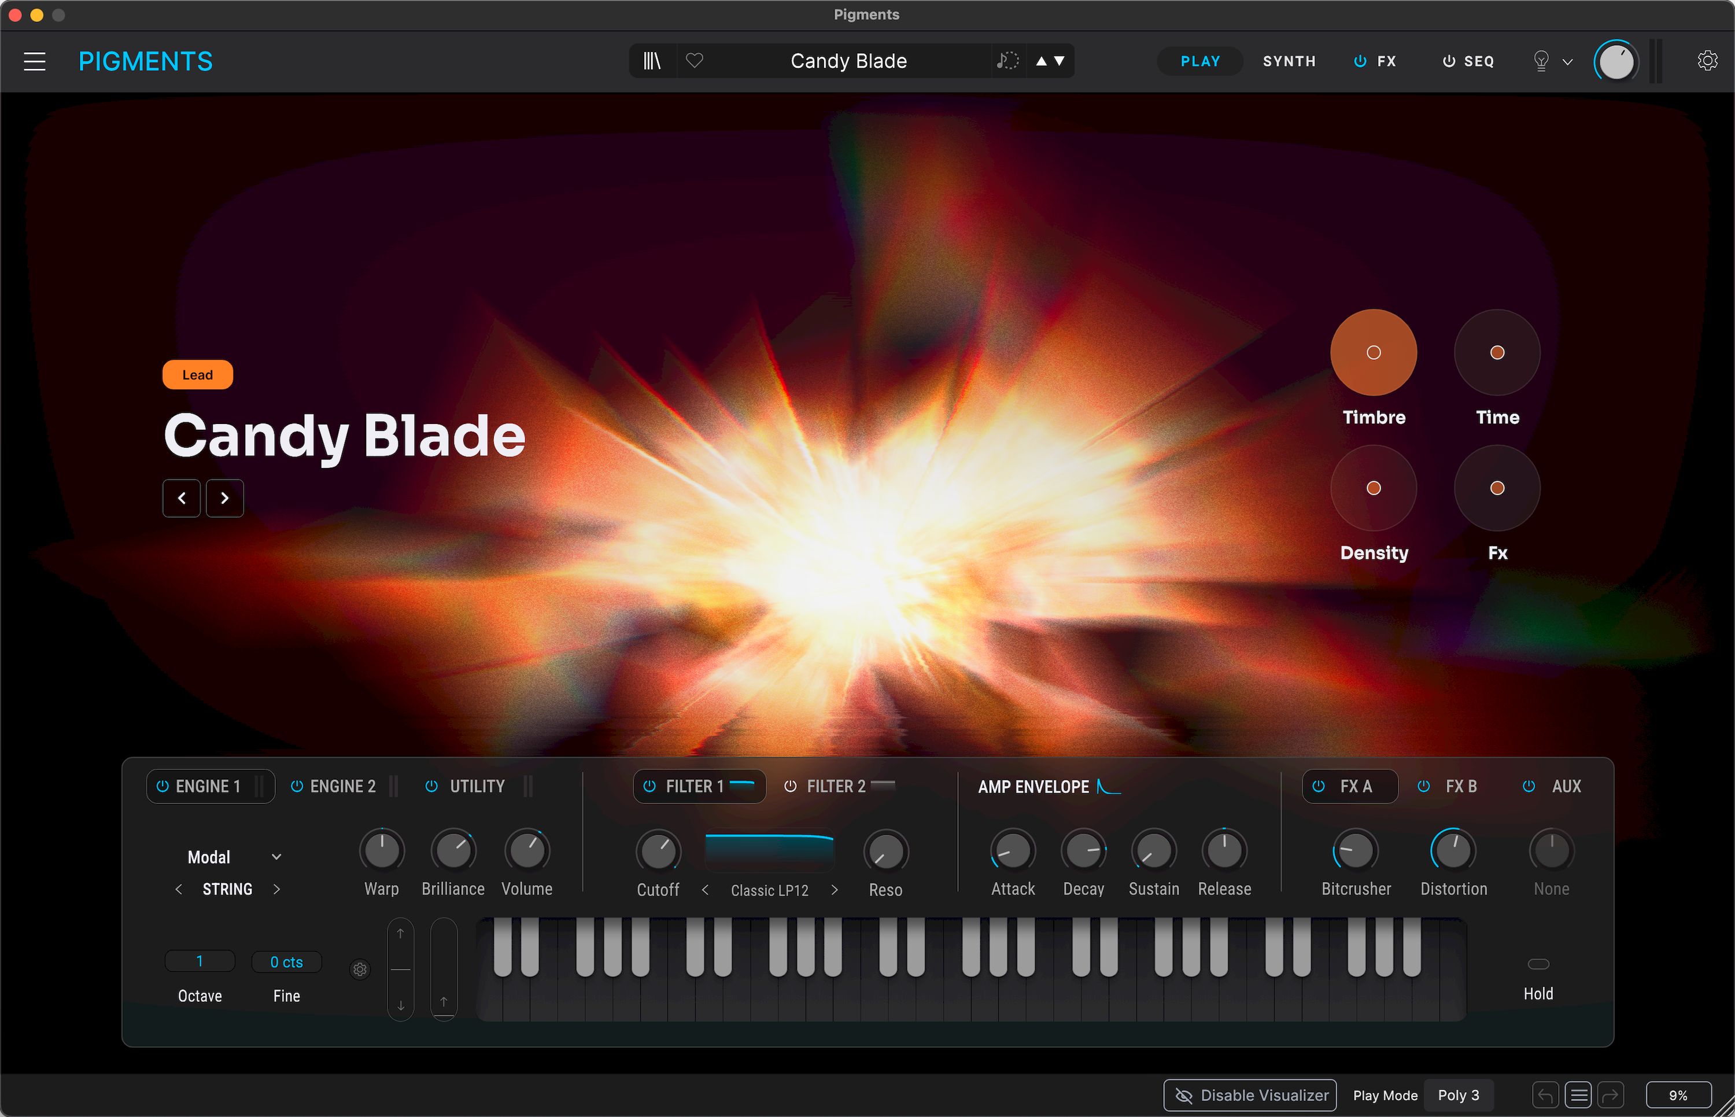Go to next preset under Candy Blade title
Viewport: 1735px width, 1117px height.
(x=225, y=498)
